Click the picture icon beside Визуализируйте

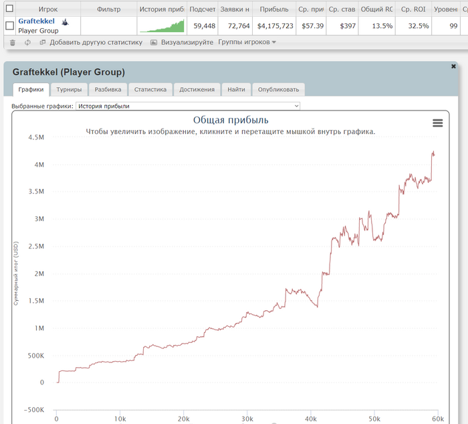click(x=153, y=42)
